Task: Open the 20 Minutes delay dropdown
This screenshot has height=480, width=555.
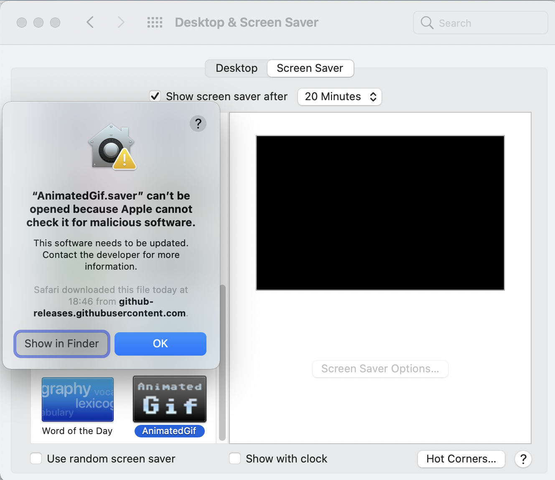Action: [x=339, y=97]
